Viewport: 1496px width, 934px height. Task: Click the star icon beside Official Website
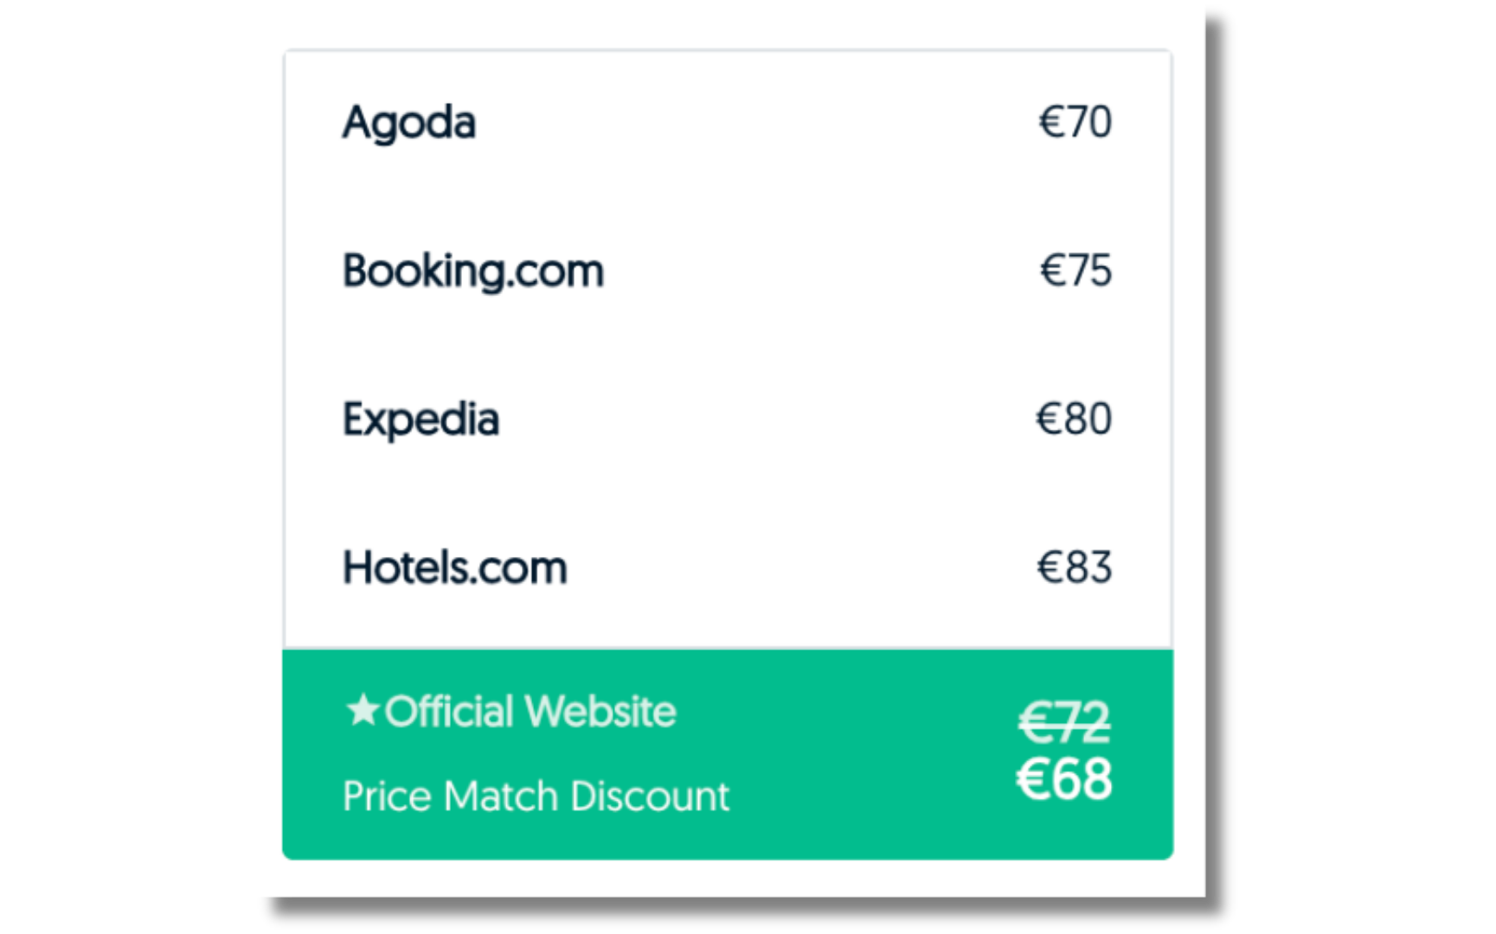362,711
